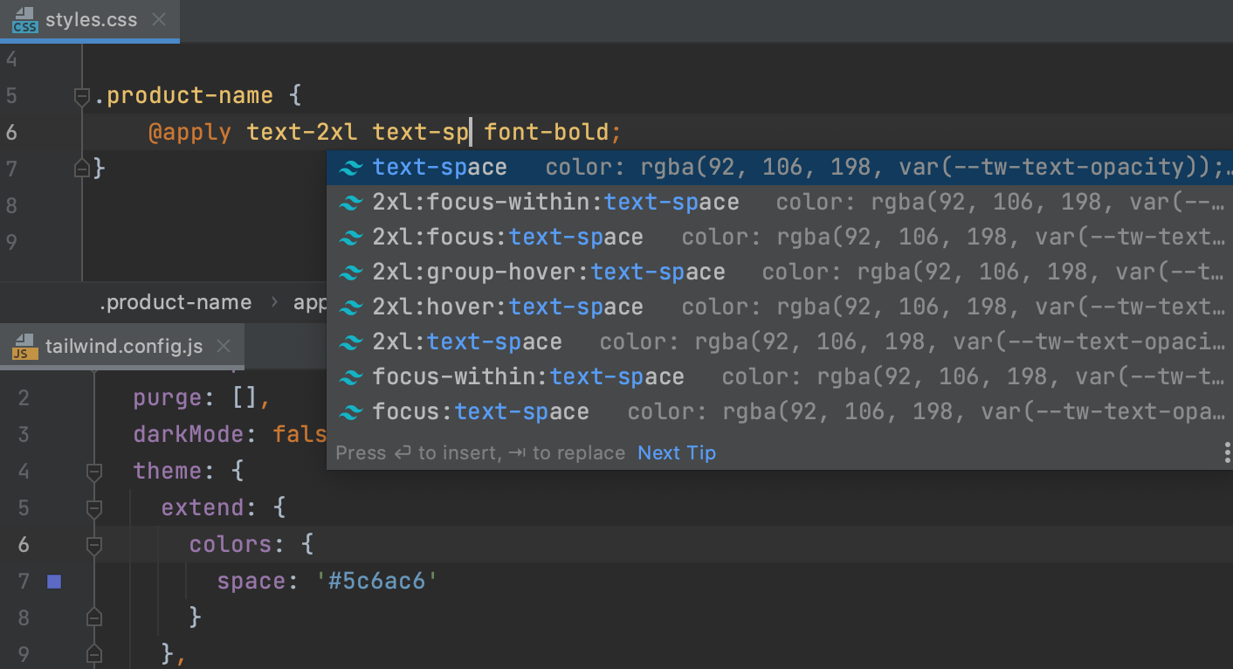
Task: Click the CSS file icon on styles.css tab
Action: (x=24, y=20)
